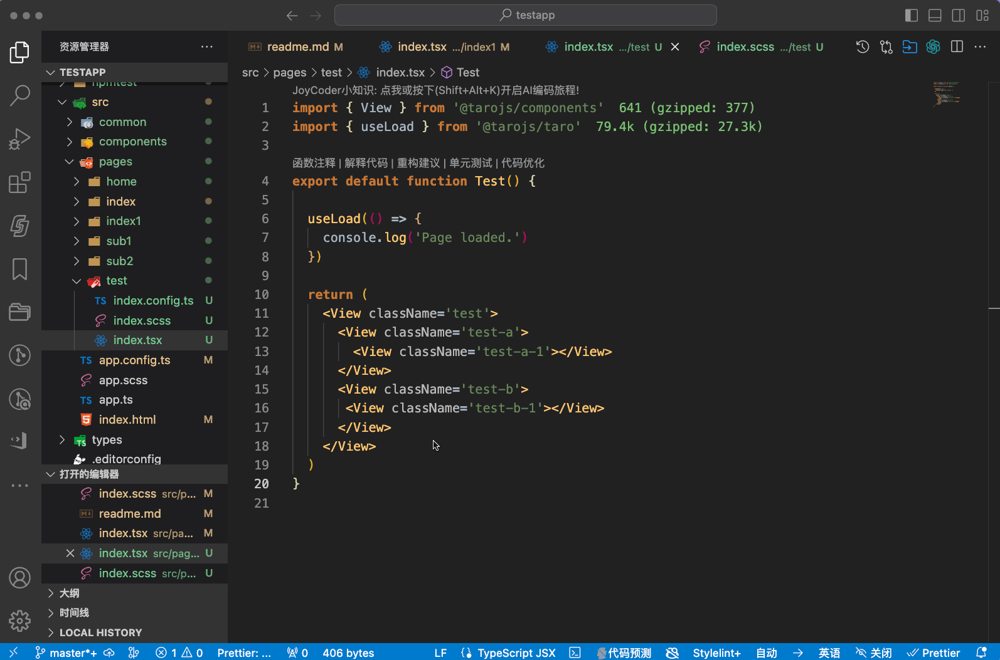This screenshot has width=1000, height=660.
Task: Customize layout icon in title bar
Action: (x=982, y=16)
